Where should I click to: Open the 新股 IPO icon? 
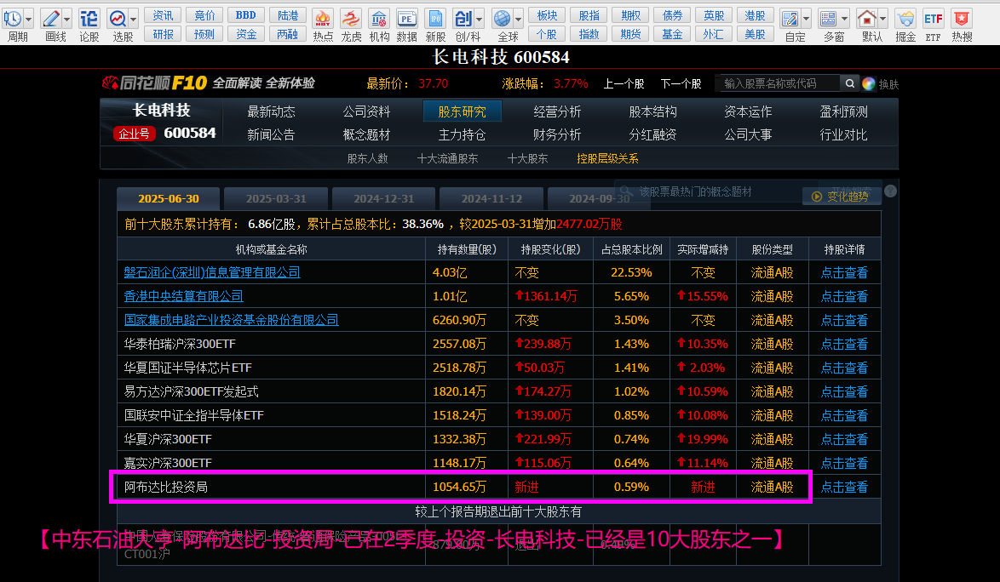pyautogui.click(x=435, y=19)
